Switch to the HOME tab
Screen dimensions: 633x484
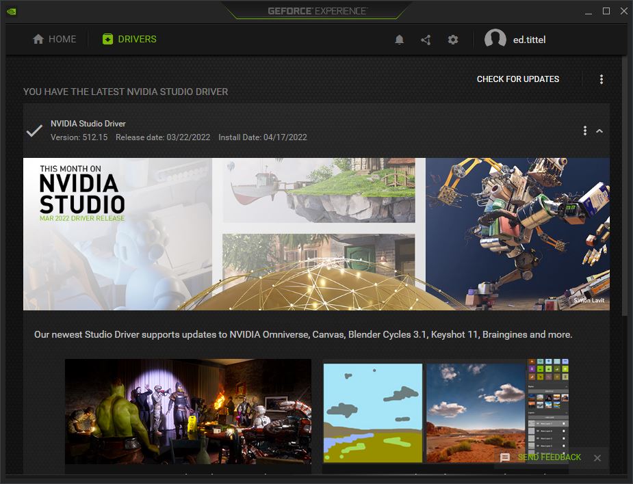[55, 39]
